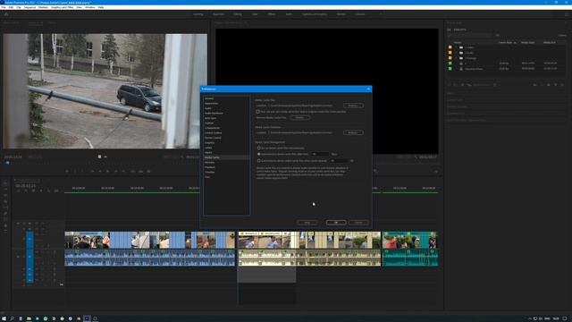This screenshot has height=322, width=572.
Task: Click the 1.Video bin folder icon
Action: (x=461, y=47)
